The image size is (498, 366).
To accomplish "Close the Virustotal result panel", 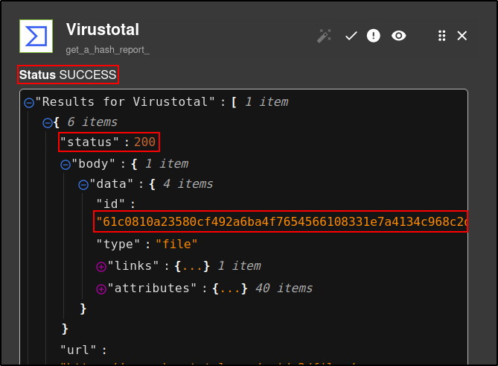I will (462, 36).
